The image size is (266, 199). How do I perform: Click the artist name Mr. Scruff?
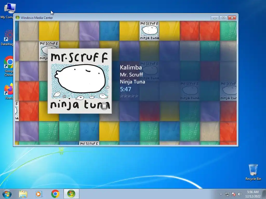(x=131, y=75)
